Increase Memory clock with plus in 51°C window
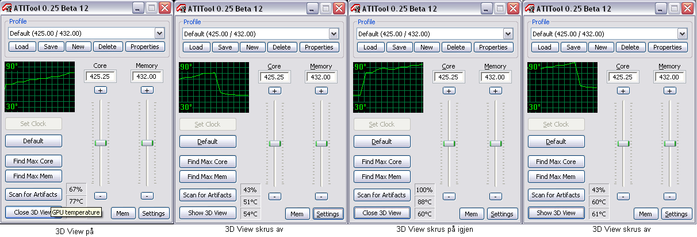697x237 pixels. [x=321, y=90]
